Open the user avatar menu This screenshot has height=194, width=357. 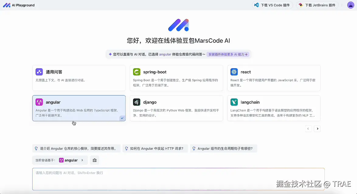(350, 5)
